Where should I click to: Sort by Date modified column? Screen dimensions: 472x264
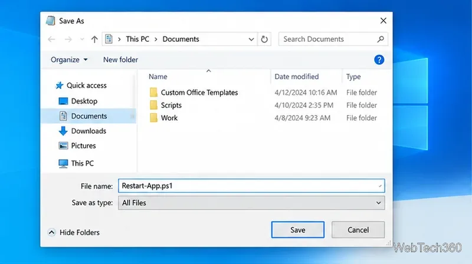point(297,77)
